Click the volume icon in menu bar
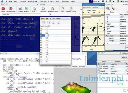The height and width of the screenshot is (93, 128). pos(114,1)
